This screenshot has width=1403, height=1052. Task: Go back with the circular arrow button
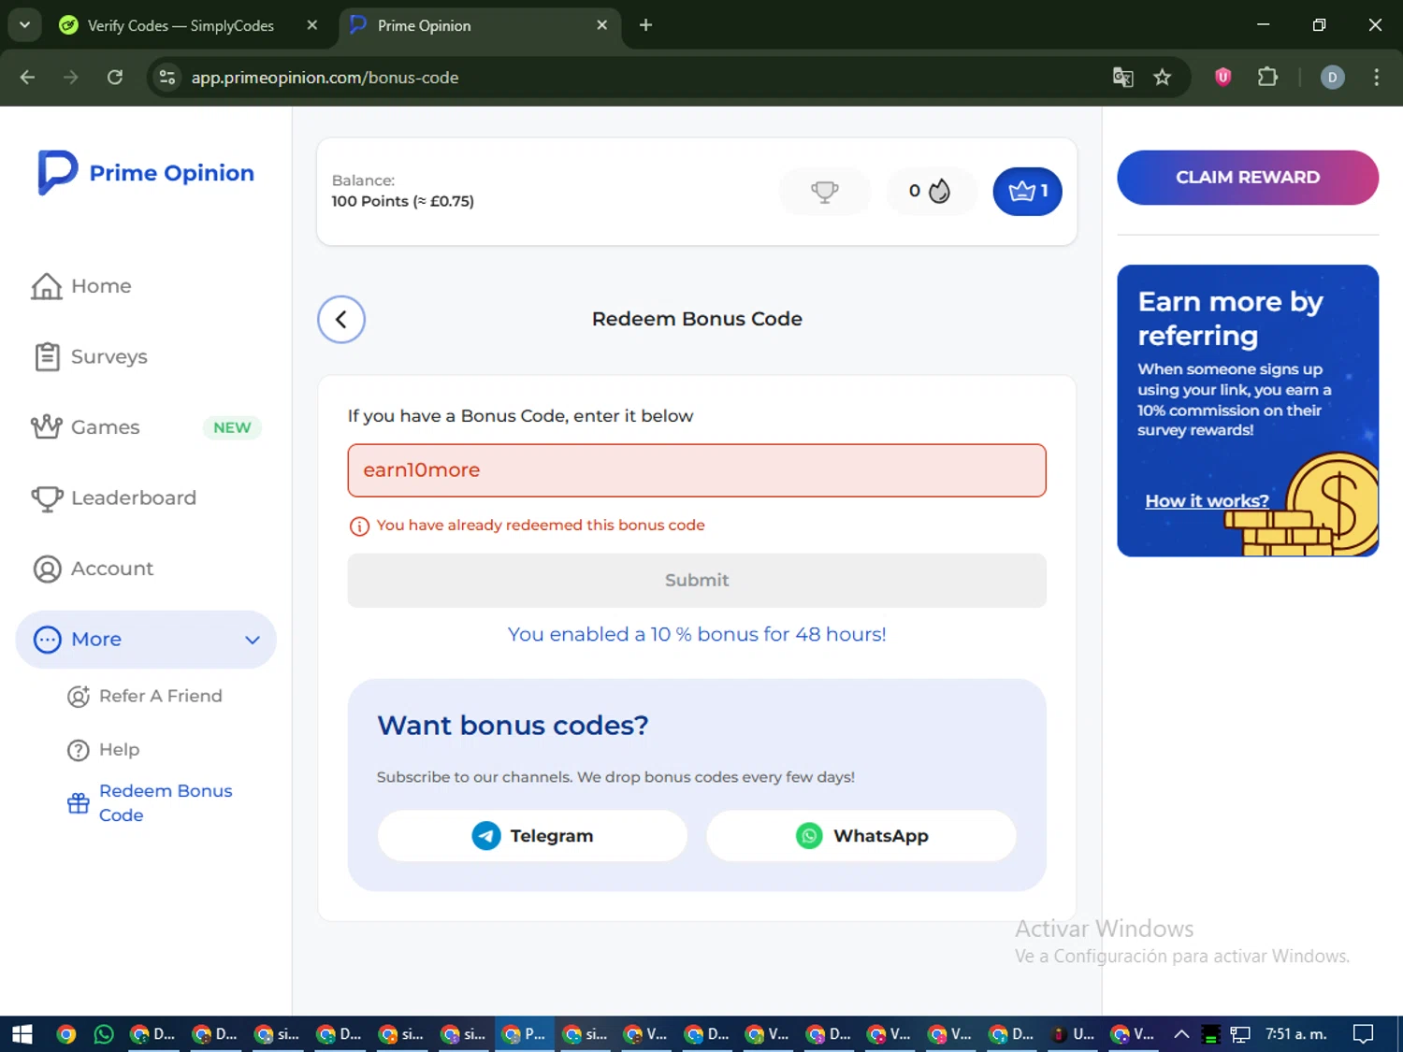coord(341,320)
